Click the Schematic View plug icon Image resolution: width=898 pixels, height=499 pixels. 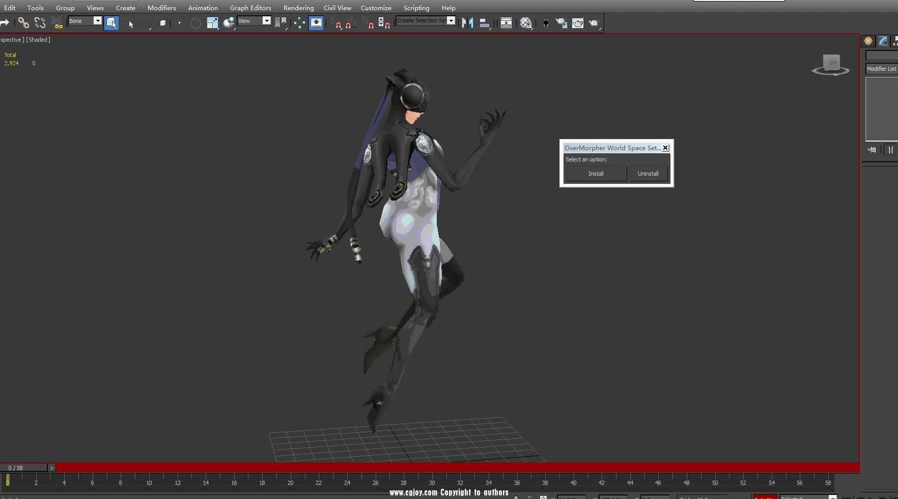coord(546,23)
